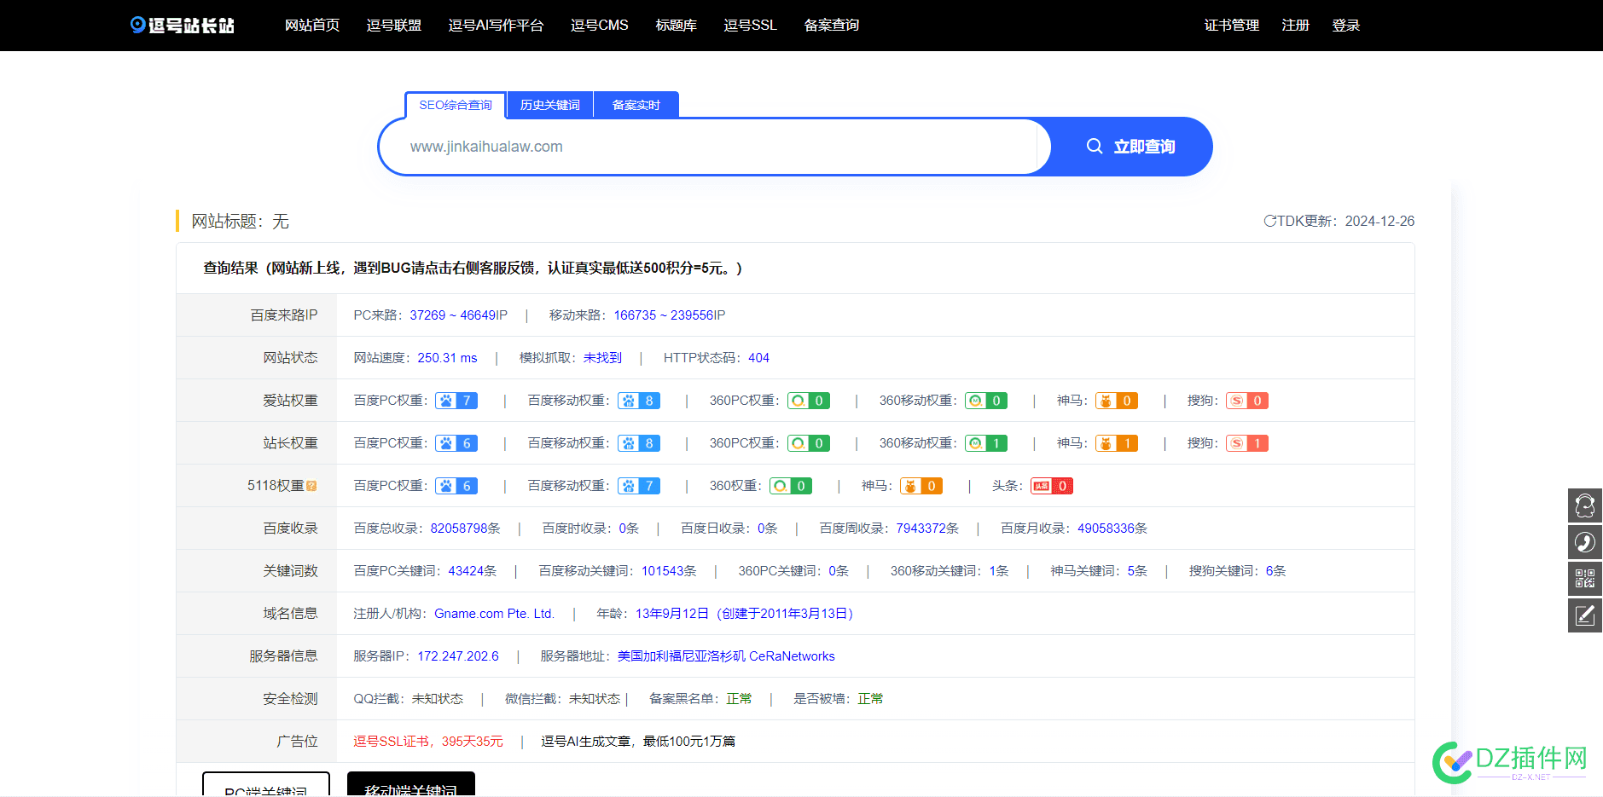Open 逗号SSL证书，395天35元 ad link
The height and width of the screenshot is (797, 1603).
428,742
